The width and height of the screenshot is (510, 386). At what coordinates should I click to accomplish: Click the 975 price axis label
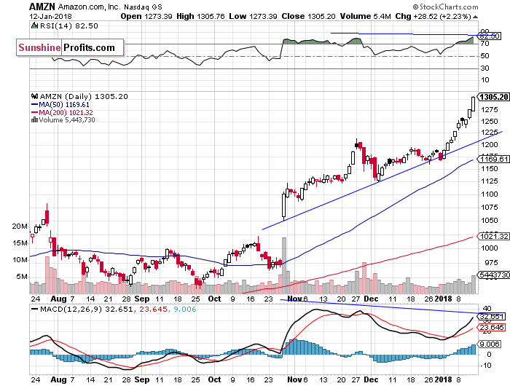(490, 263)
